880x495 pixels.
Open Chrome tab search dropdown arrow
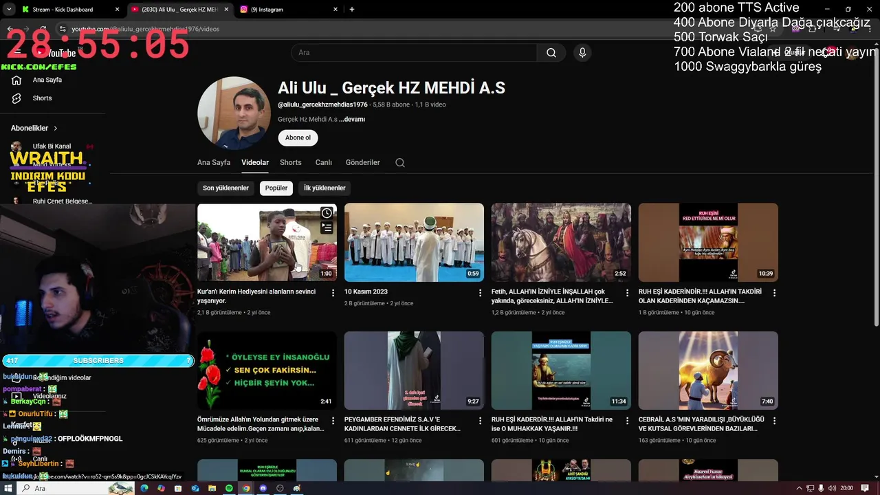(9, 10)
